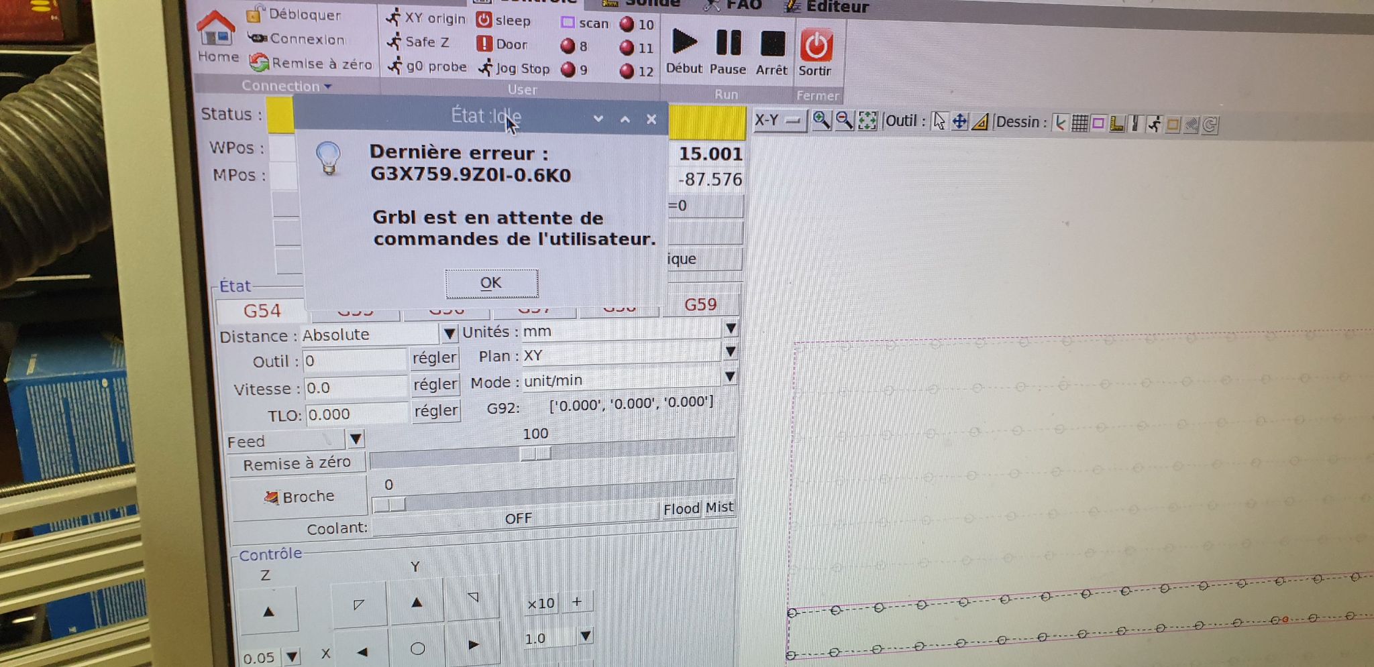Click the Débloquer unlock icon
Image resolution: width=1374 pixels, height=667 pixels.
[256, 13]
